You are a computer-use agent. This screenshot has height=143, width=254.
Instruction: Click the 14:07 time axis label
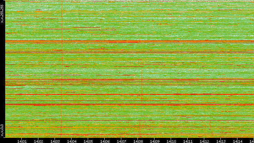pyautogui.click(x=121, y=141)
